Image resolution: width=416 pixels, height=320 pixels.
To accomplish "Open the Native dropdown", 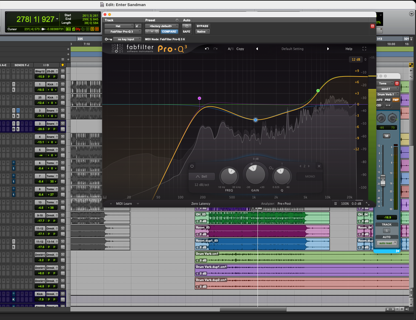I will pos(203,32).
